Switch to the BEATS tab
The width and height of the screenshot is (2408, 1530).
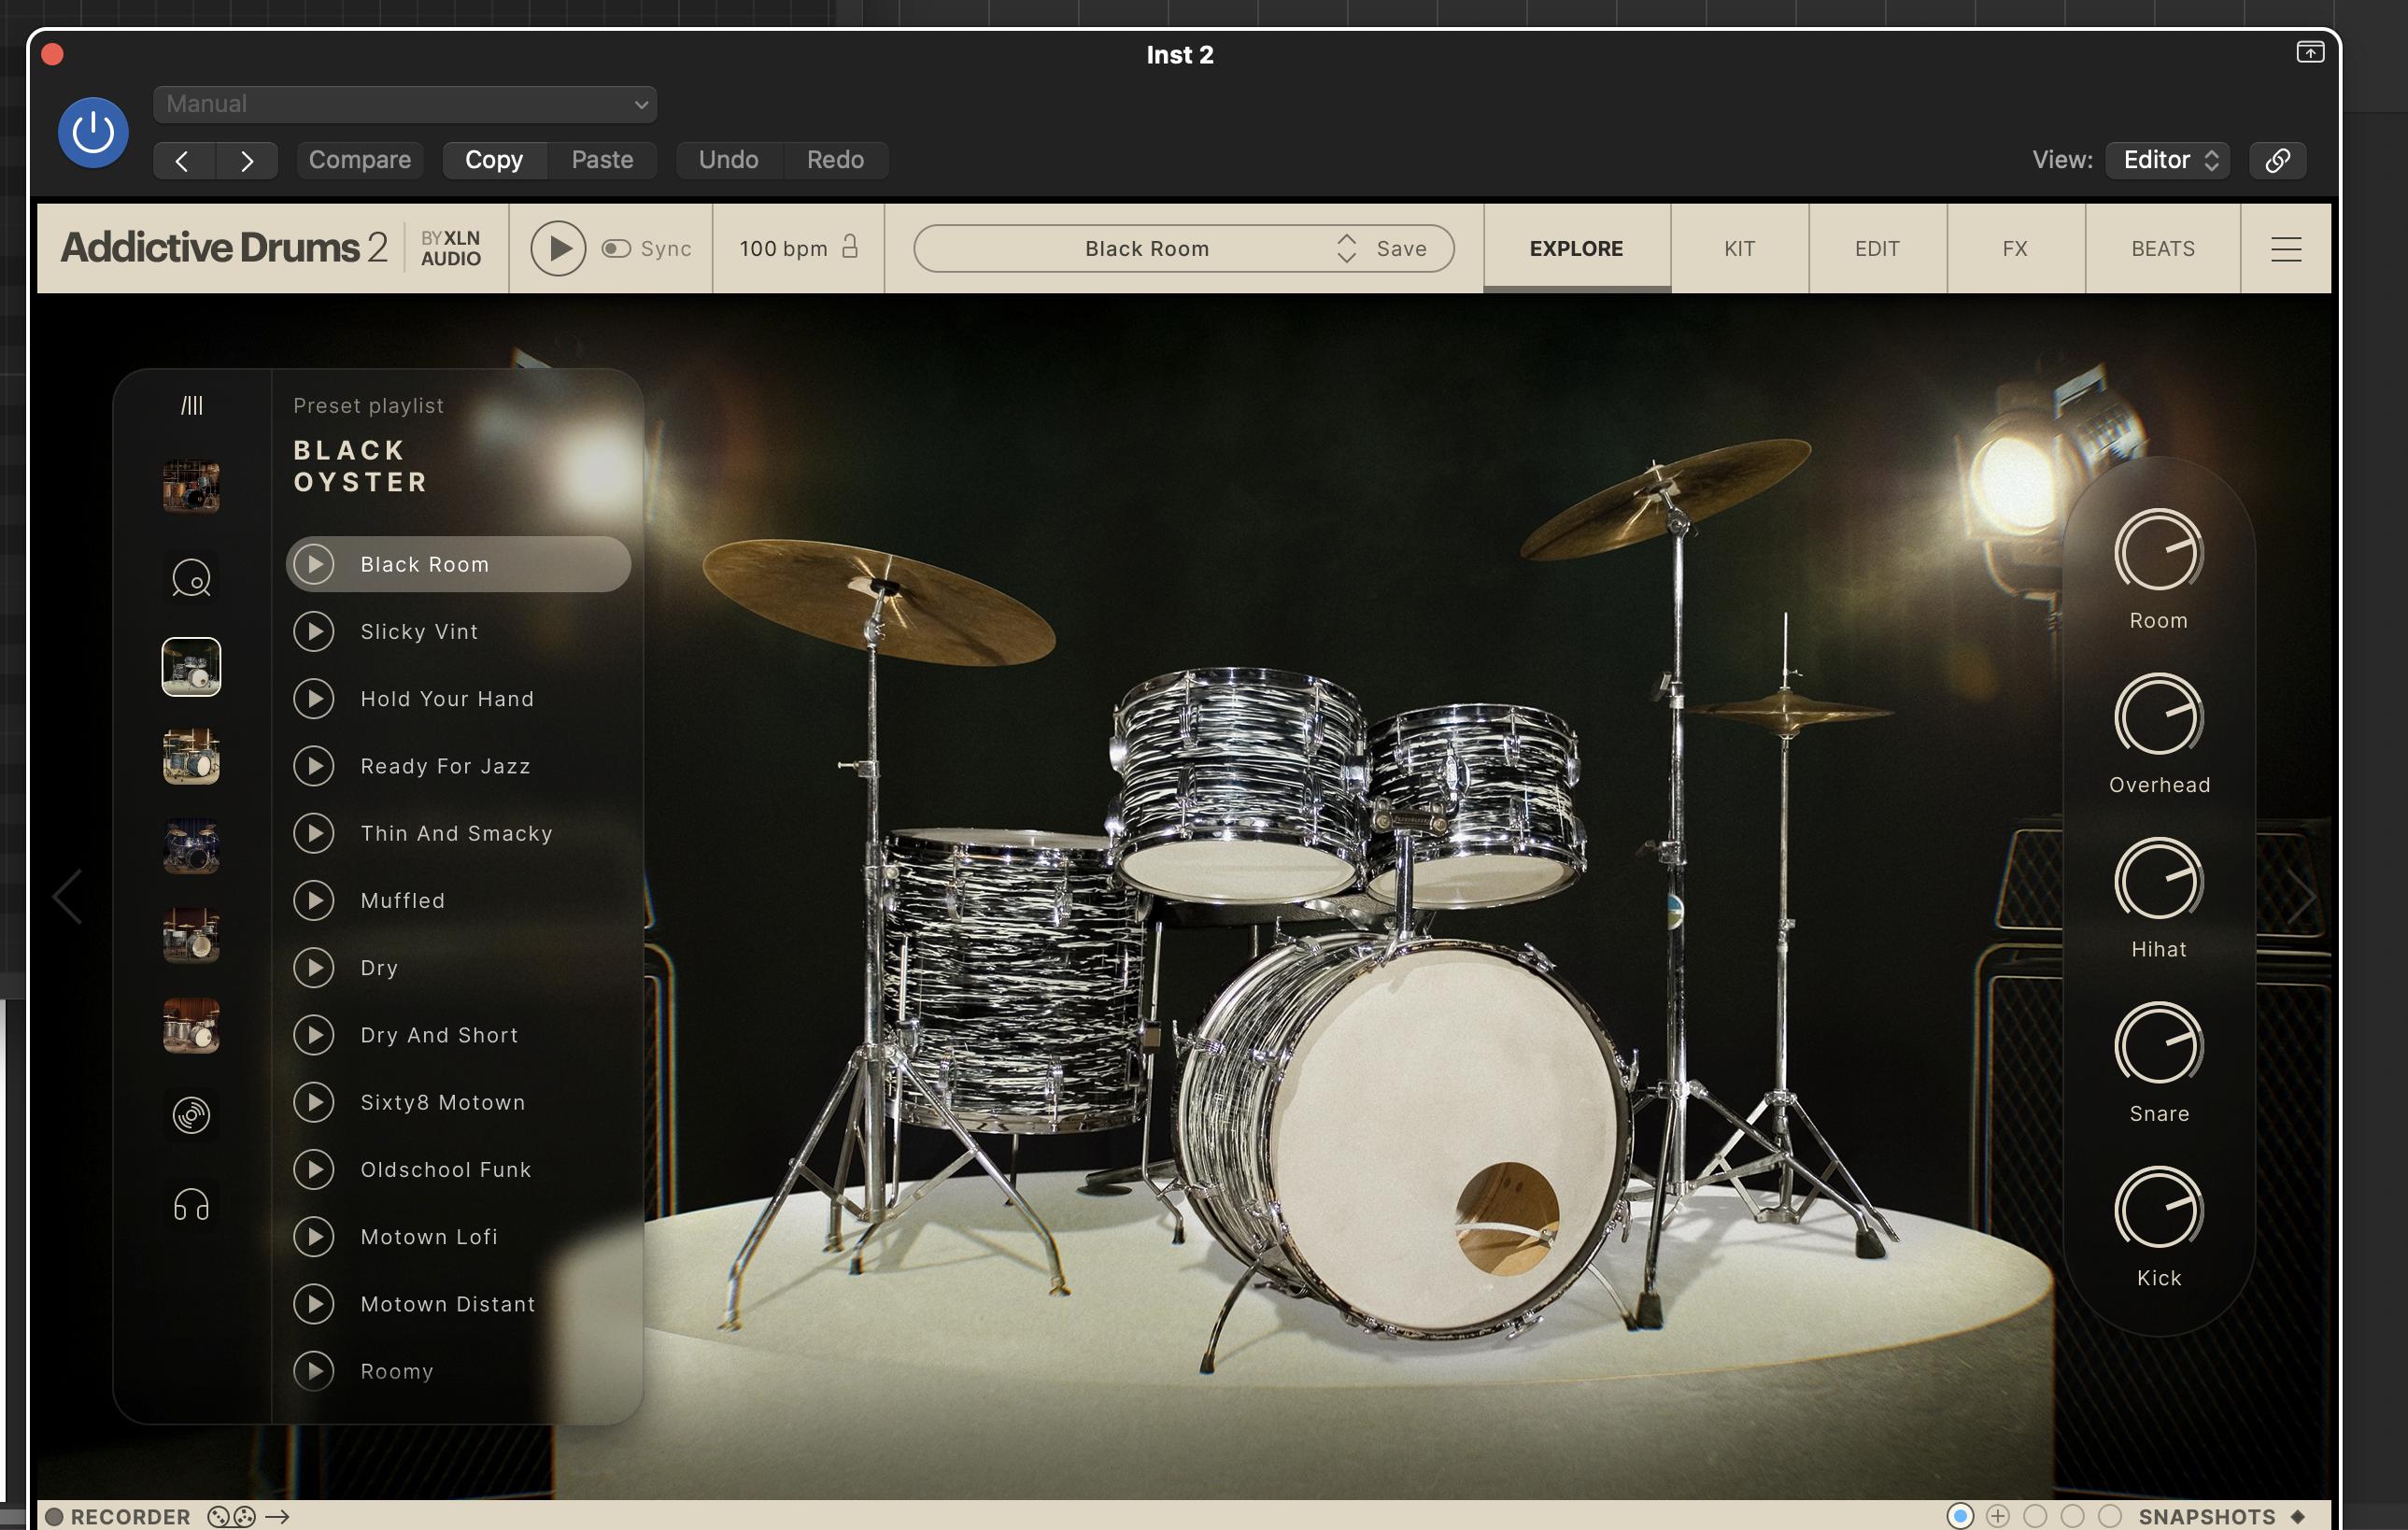click(x=2162, y=249)
